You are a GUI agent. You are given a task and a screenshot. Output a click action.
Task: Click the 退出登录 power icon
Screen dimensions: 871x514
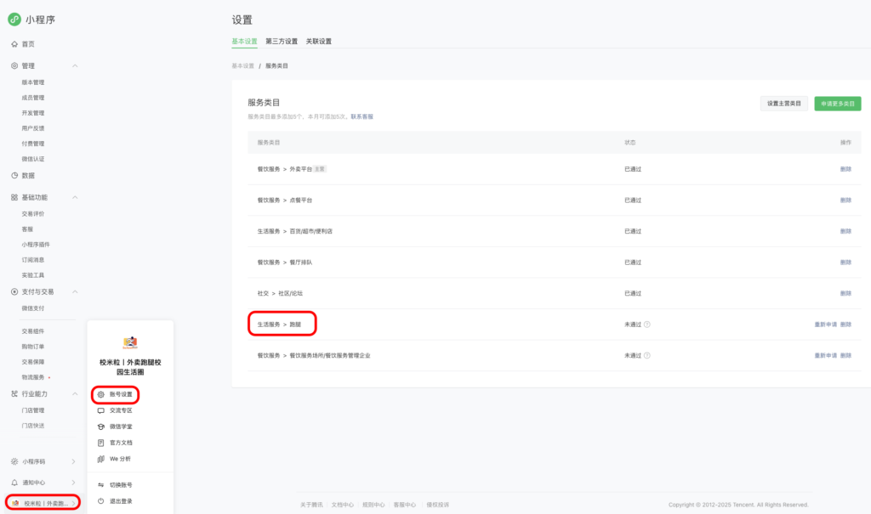[x=100, y=500]
